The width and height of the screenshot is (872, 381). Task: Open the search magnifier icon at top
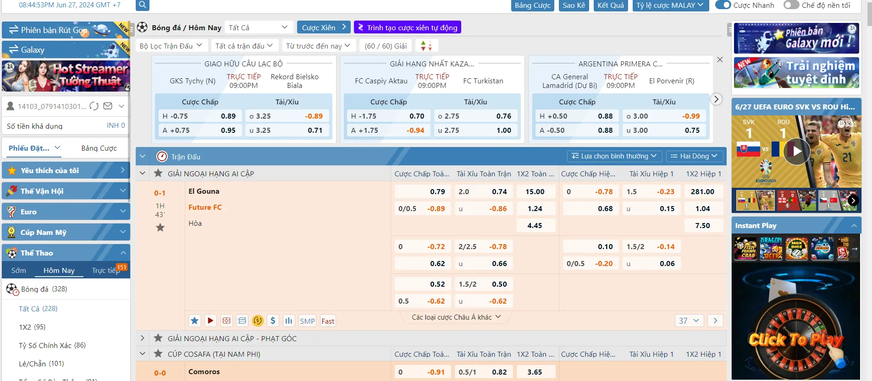tap(143, 5)
